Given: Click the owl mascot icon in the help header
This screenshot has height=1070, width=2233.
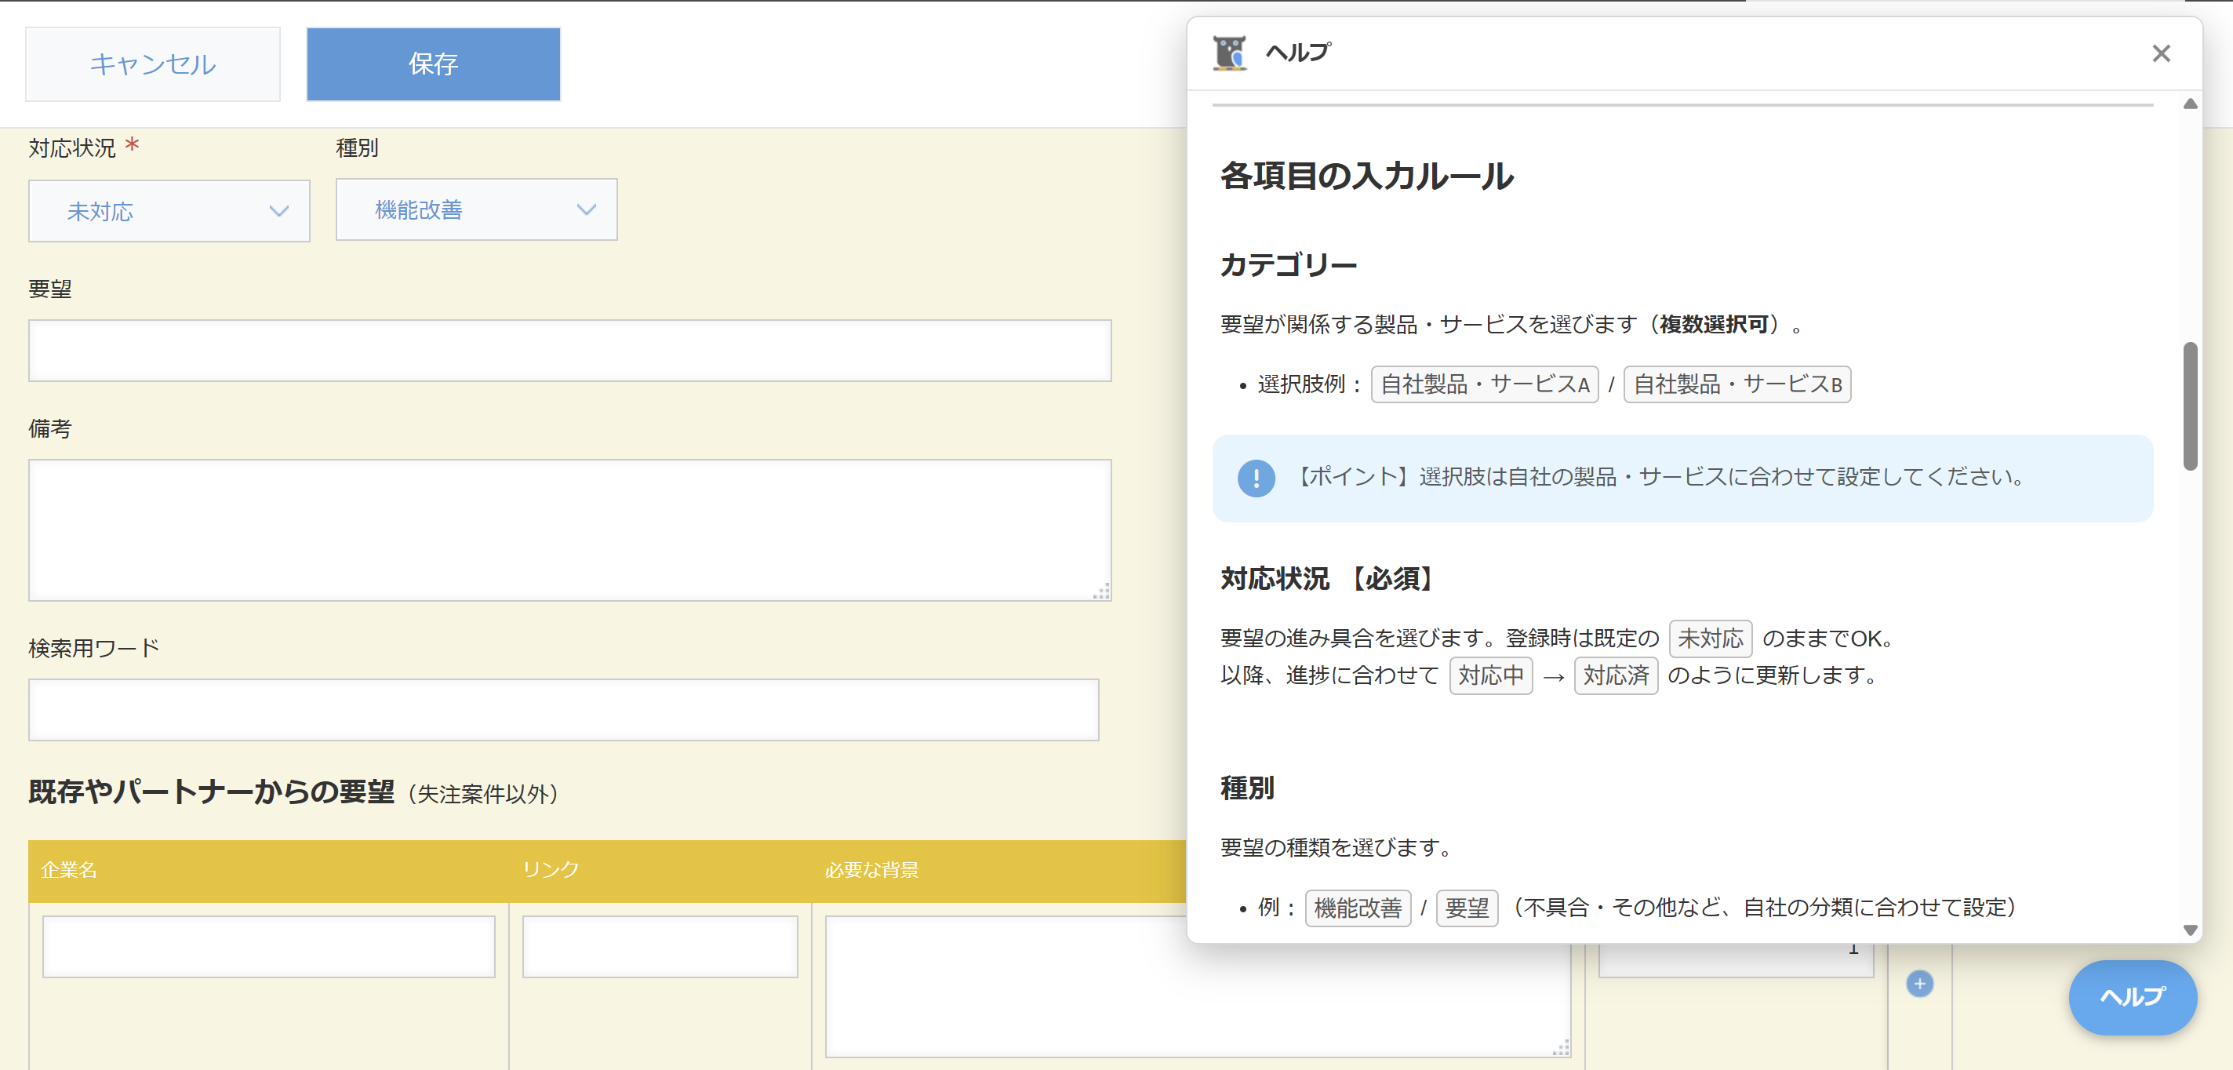Looking at the screenshot, I should (1229, 53).
